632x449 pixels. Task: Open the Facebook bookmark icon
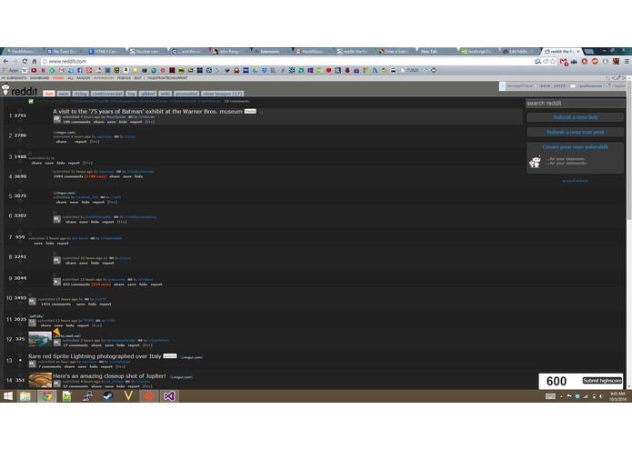(x=80, y=71)
